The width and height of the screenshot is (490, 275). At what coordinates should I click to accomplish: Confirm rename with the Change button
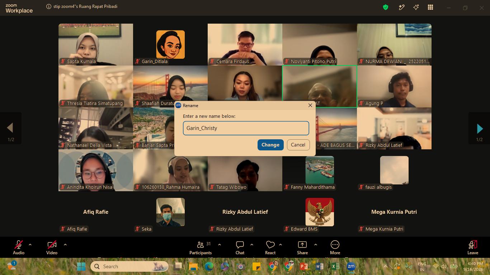click(x=270, y=145)
